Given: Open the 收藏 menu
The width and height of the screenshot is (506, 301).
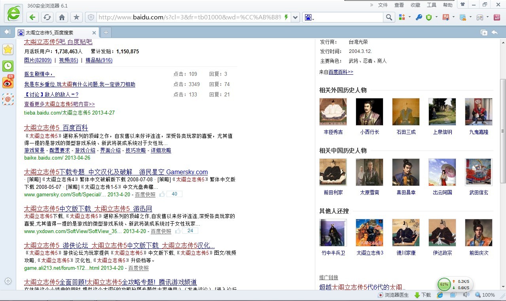Looking at the screenshot, I should click(415, 5).
